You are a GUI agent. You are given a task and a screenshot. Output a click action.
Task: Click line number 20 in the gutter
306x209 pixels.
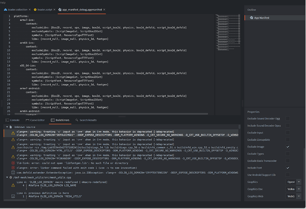click(8, 88)
